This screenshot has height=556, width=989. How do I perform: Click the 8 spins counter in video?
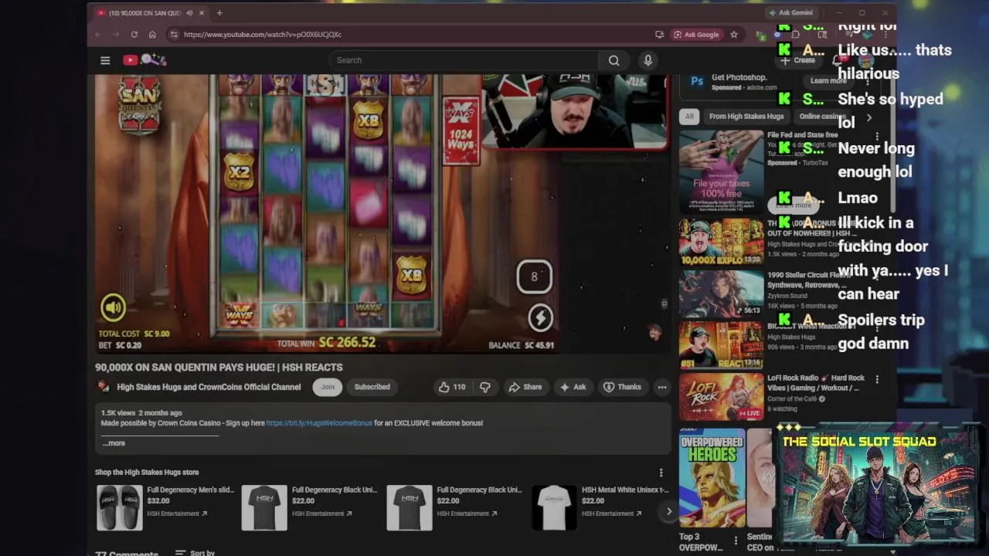tap(534, 276)
